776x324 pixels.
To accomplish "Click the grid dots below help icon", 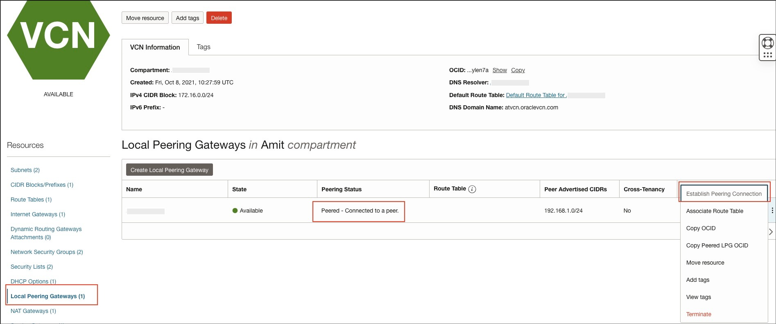I will point(767,55).
